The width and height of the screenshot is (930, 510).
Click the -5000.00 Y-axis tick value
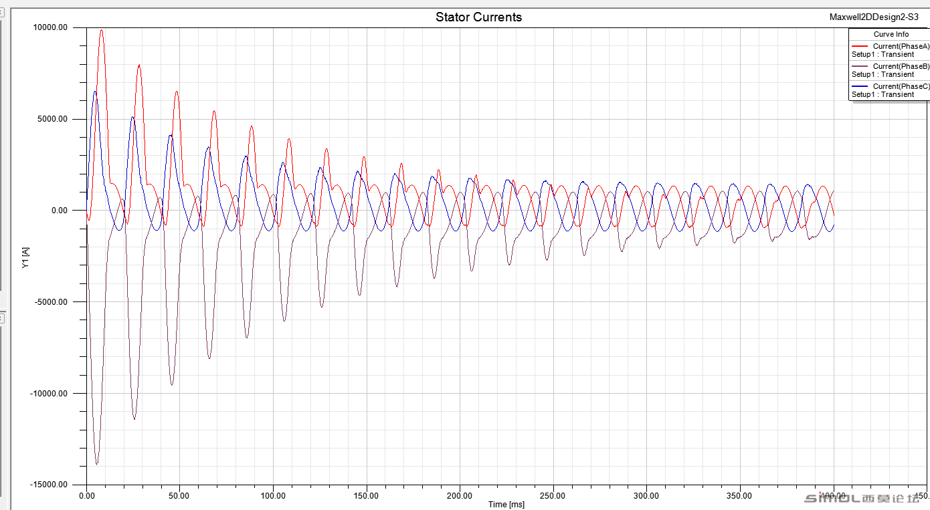click(x=52, y=301)
